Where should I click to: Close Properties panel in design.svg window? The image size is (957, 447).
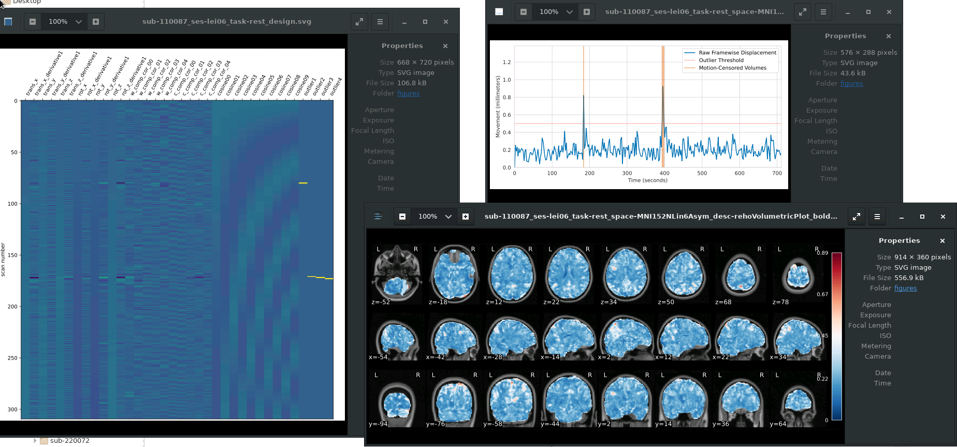pos(445,46)
